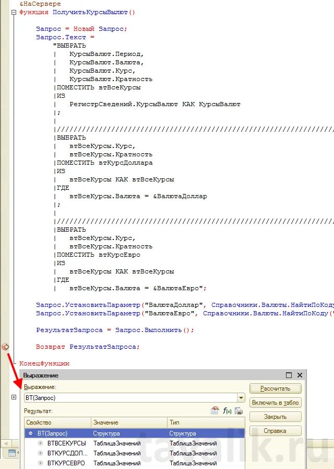Click the fx function icon in results toolbar

(227, 410)
